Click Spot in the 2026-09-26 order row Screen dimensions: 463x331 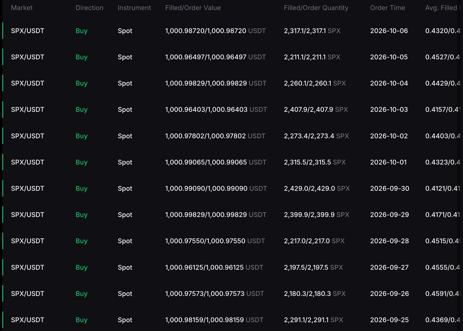(125, 294)
